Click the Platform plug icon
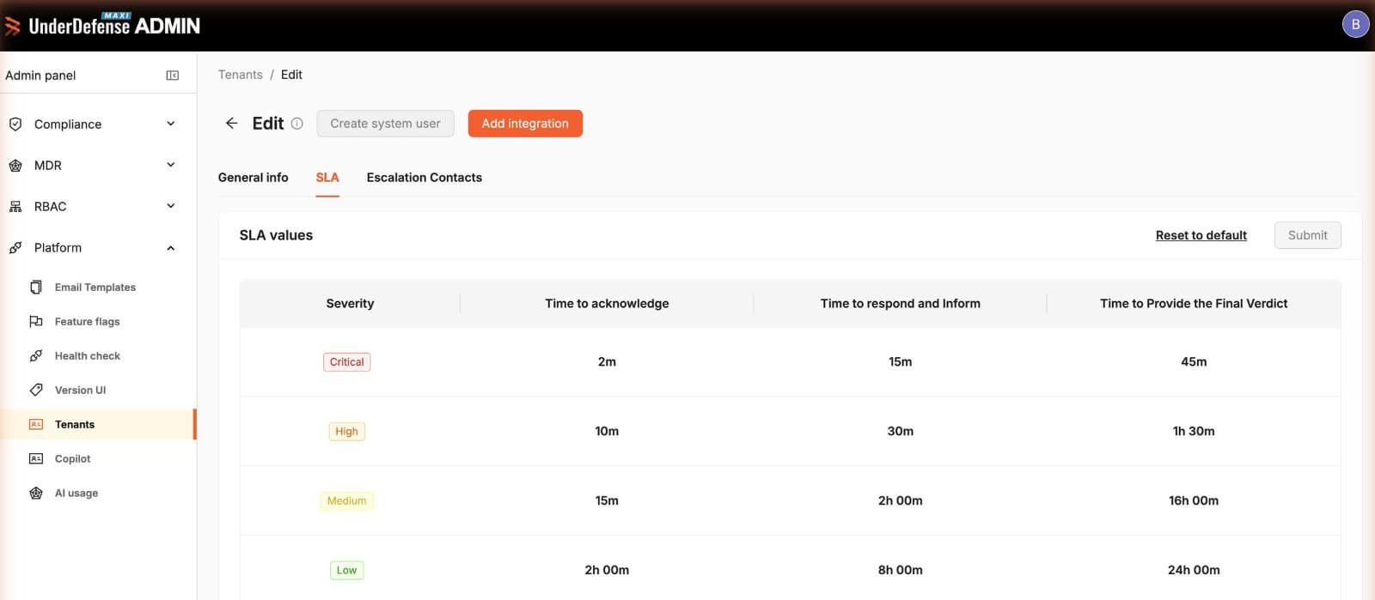Viewport: 1375px width, 600px height. click(15, 248)
